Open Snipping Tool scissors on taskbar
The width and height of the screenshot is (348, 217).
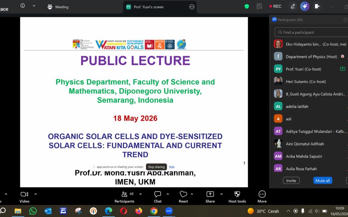point(78,211)
